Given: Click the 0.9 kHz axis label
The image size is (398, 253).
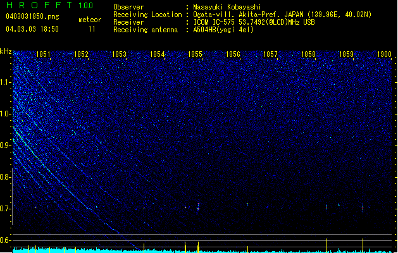Looking at the screenshot, I should pyautogui.click(x=6, y=145).
